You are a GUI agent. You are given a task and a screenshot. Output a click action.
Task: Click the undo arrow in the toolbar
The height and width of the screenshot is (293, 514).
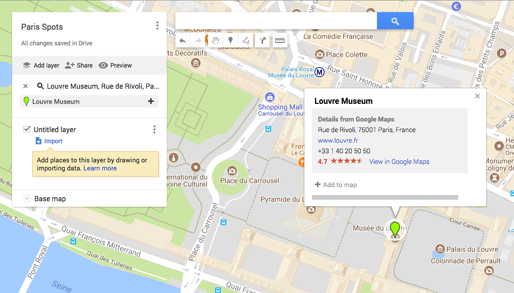pos(183,41)
